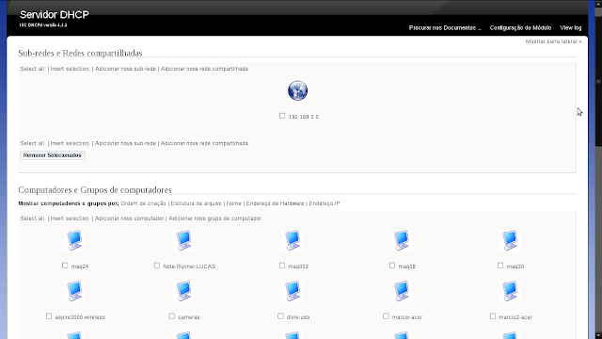Tick the Note-Runner-LUCAS checkbox

tap(157, 266)
